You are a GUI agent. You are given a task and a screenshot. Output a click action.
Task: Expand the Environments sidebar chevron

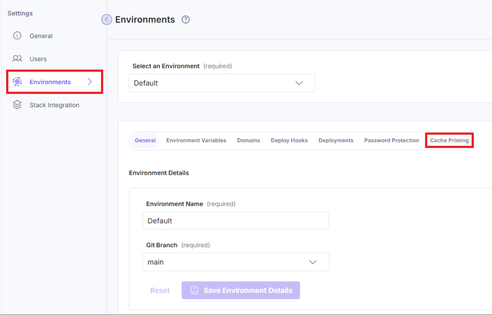[x=90, y=82]
